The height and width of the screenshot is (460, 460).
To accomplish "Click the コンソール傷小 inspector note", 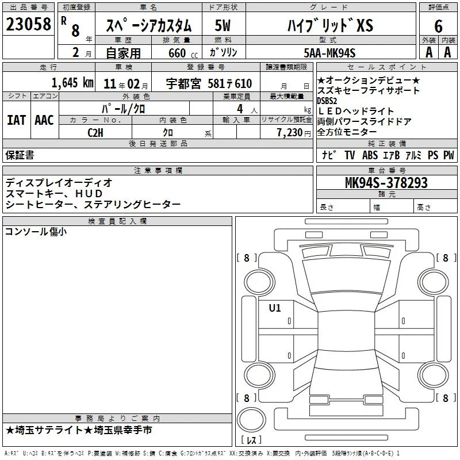I will [36, 232].
